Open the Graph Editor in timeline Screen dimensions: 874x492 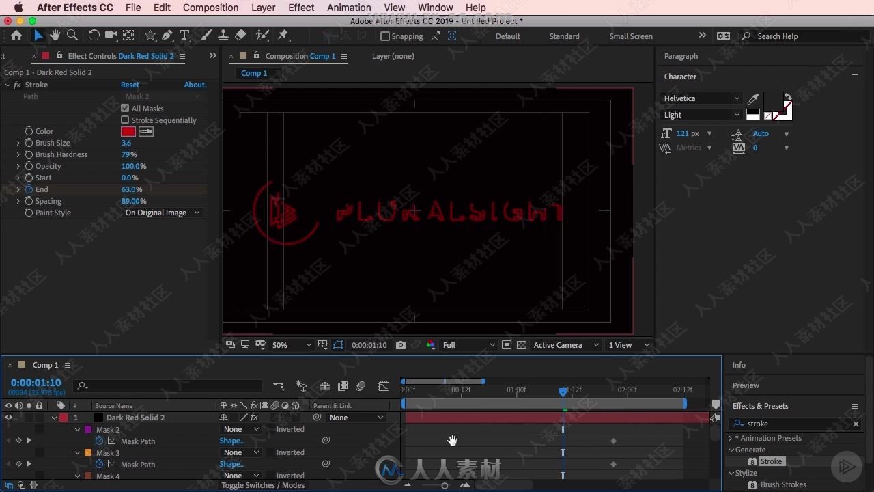tap(384, 386)
